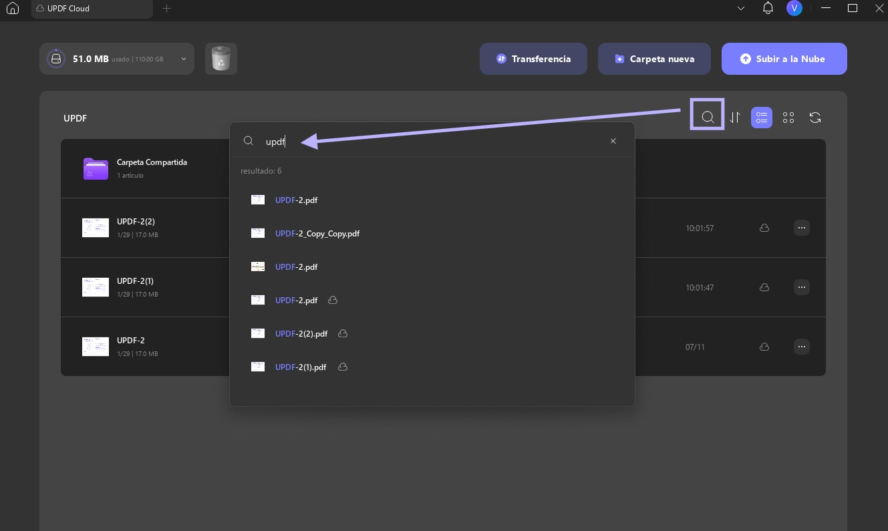Switch to the UPDF Cloud tab
This screenshot has height=531, width=888.
click(x=92, y=9)
